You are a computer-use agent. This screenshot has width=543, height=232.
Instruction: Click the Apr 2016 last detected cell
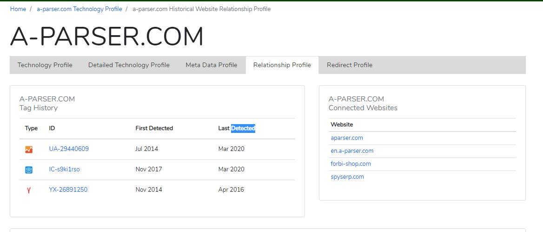(231, 189)
